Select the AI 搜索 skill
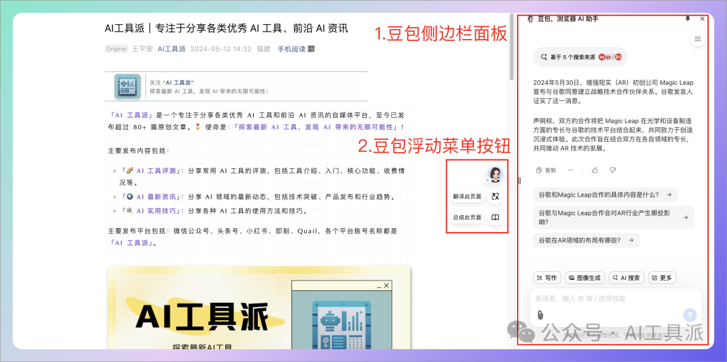The height and width of the screenshot is (362, 727). click(627, 278)
